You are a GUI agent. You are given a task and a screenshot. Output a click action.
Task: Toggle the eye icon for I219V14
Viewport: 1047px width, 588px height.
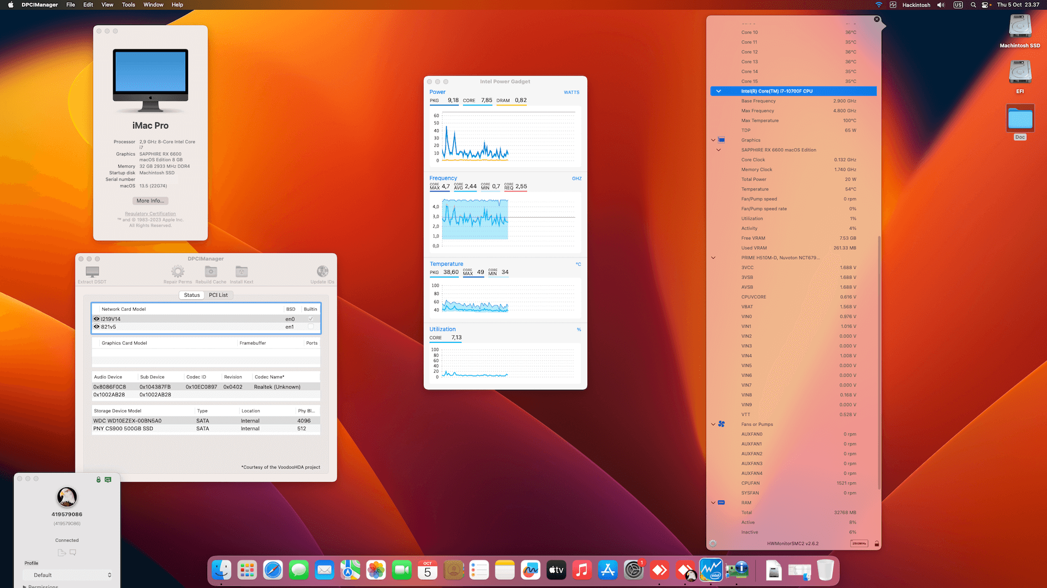[x=97, y=319]
